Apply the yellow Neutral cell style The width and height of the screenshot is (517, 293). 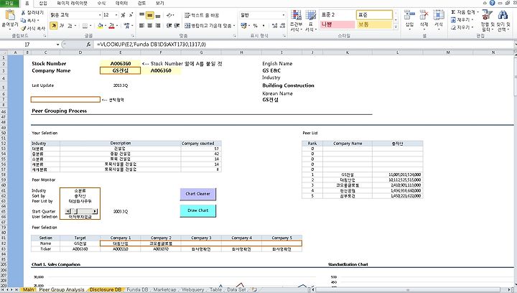tap(374, 24)
